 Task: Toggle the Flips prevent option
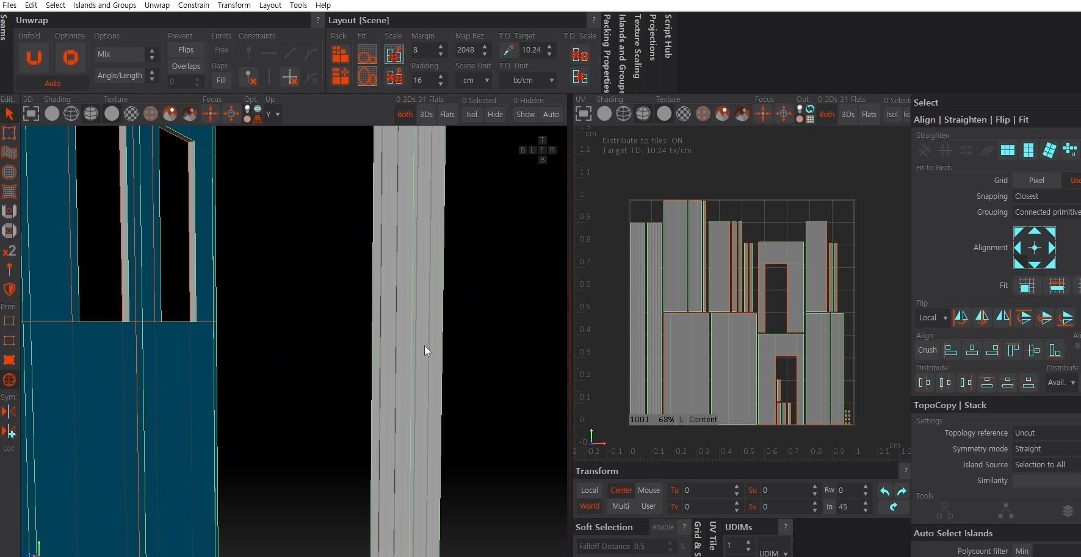pyautogui.click(x=186, y=50)
